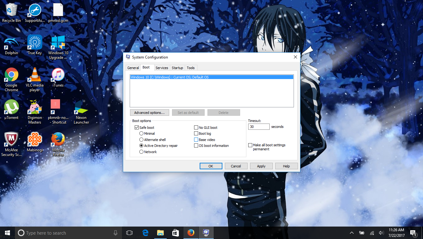Switch to the Services tab
This screenshot has height=239, width=423.
162,68
